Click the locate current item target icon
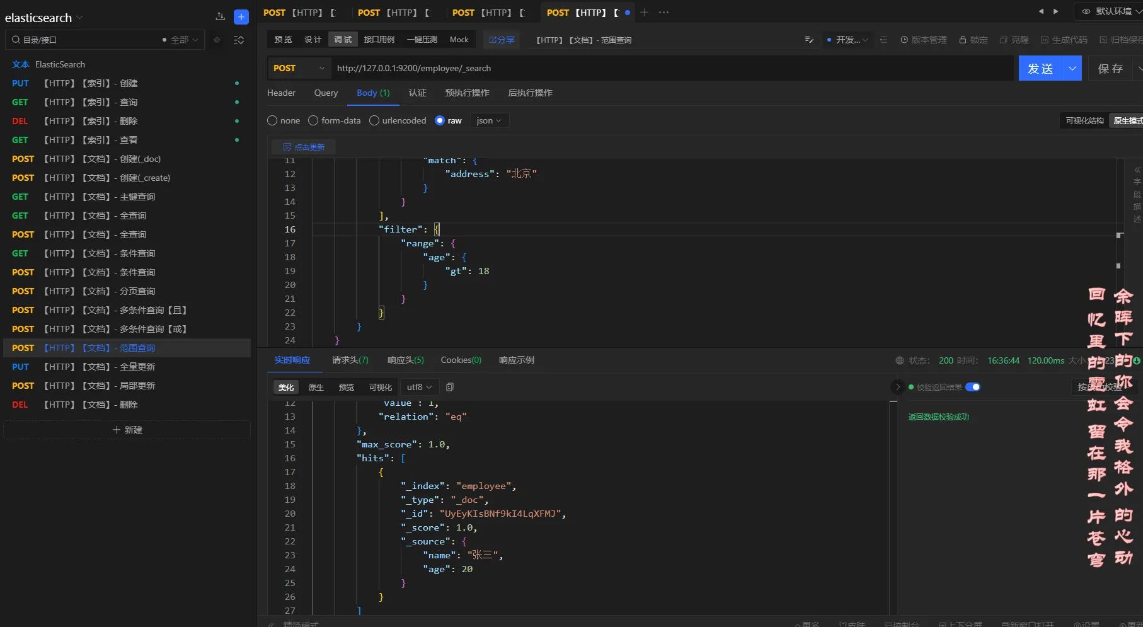Viewport: 1143px width, 627px height. click(x=217, y=40)
